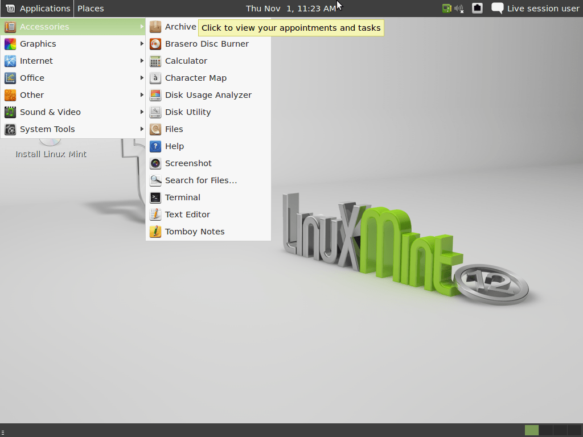583x437 pixels.
Task: Click the Text Editor icon
Action: [x=155, y=215]
